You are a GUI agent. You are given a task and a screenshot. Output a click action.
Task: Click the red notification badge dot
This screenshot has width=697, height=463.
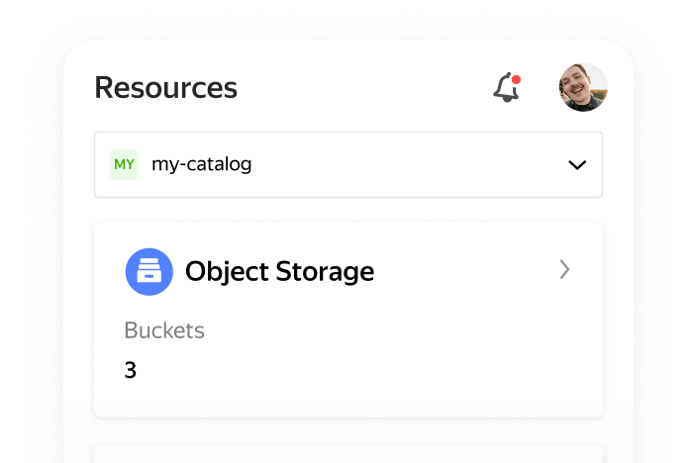tap(516, 79)
